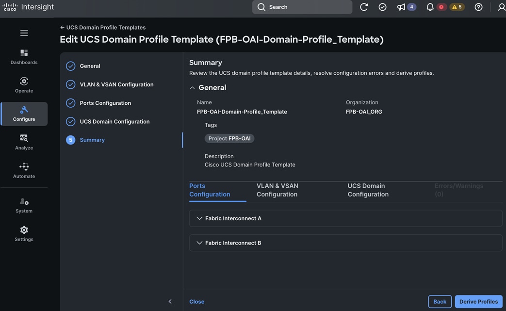Viewport: 506px width, 311px height.
Task: Go back to UCS Domain Profile Templates
Action: [x=103, y=28]
